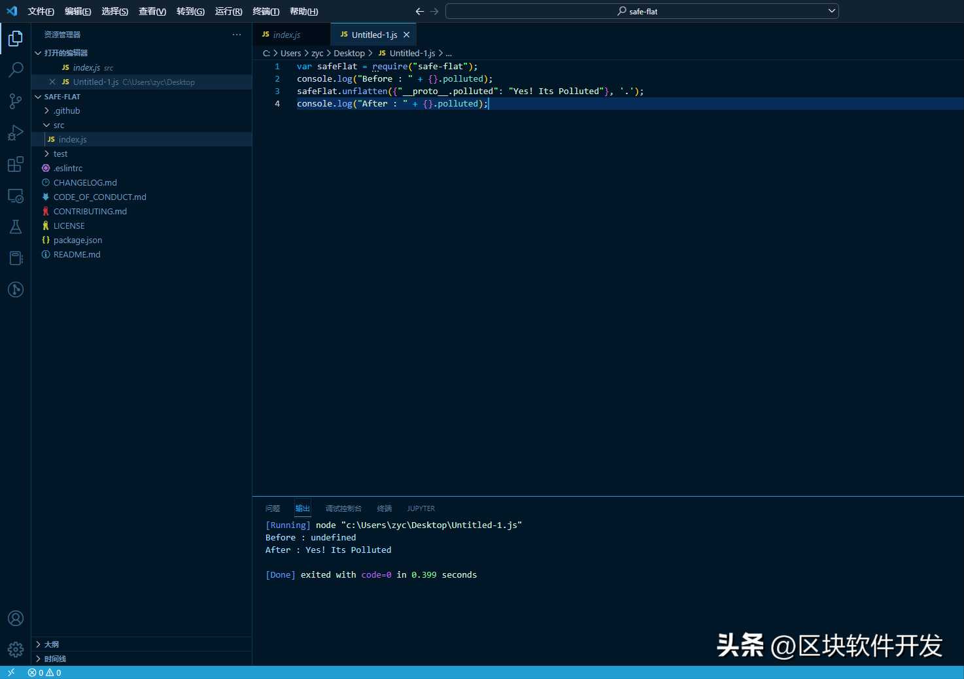This screenshot has width=964, height=679.
Task: Collapse the src folder
Action: click(142, 125)
